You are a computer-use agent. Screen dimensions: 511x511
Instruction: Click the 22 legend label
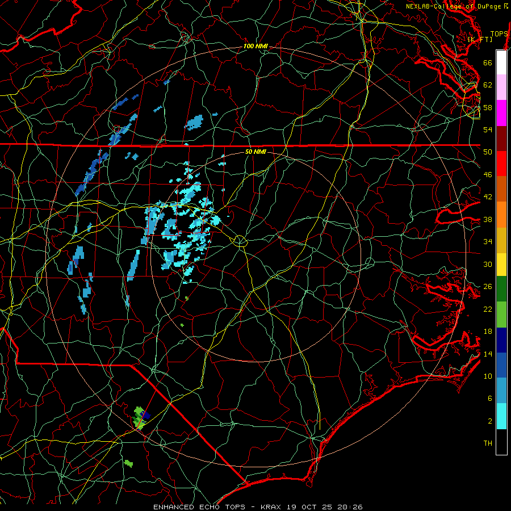click(488, 309)
